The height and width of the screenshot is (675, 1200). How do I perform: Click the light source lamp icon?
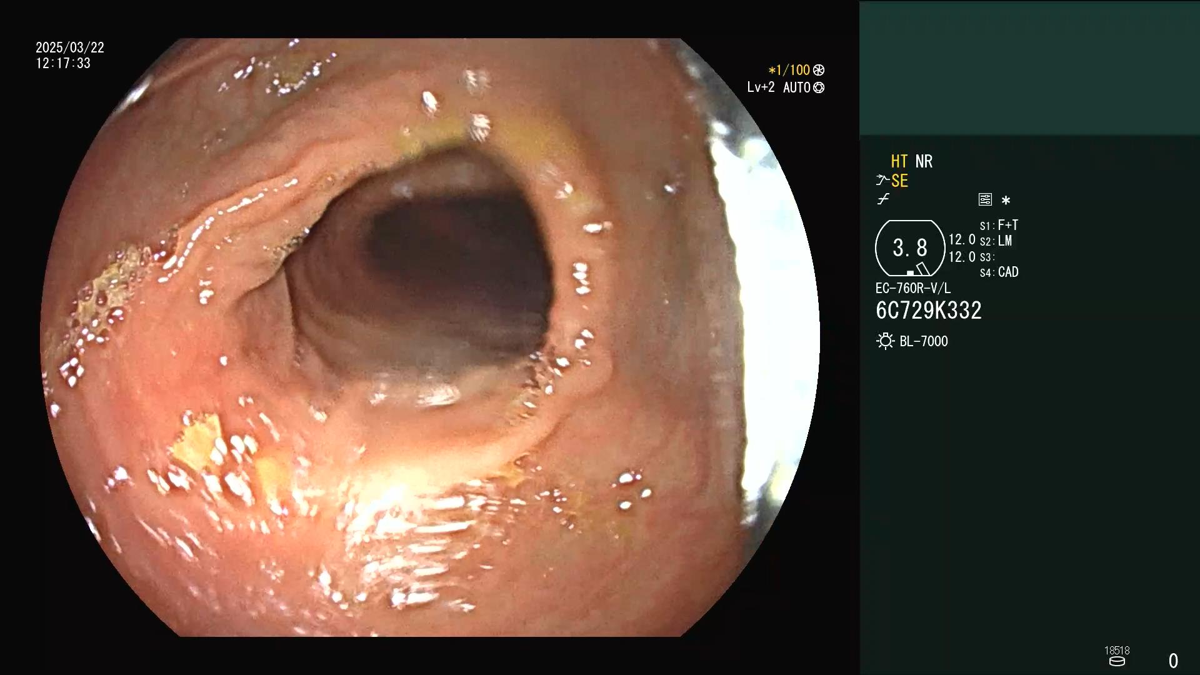pos(885,341)
